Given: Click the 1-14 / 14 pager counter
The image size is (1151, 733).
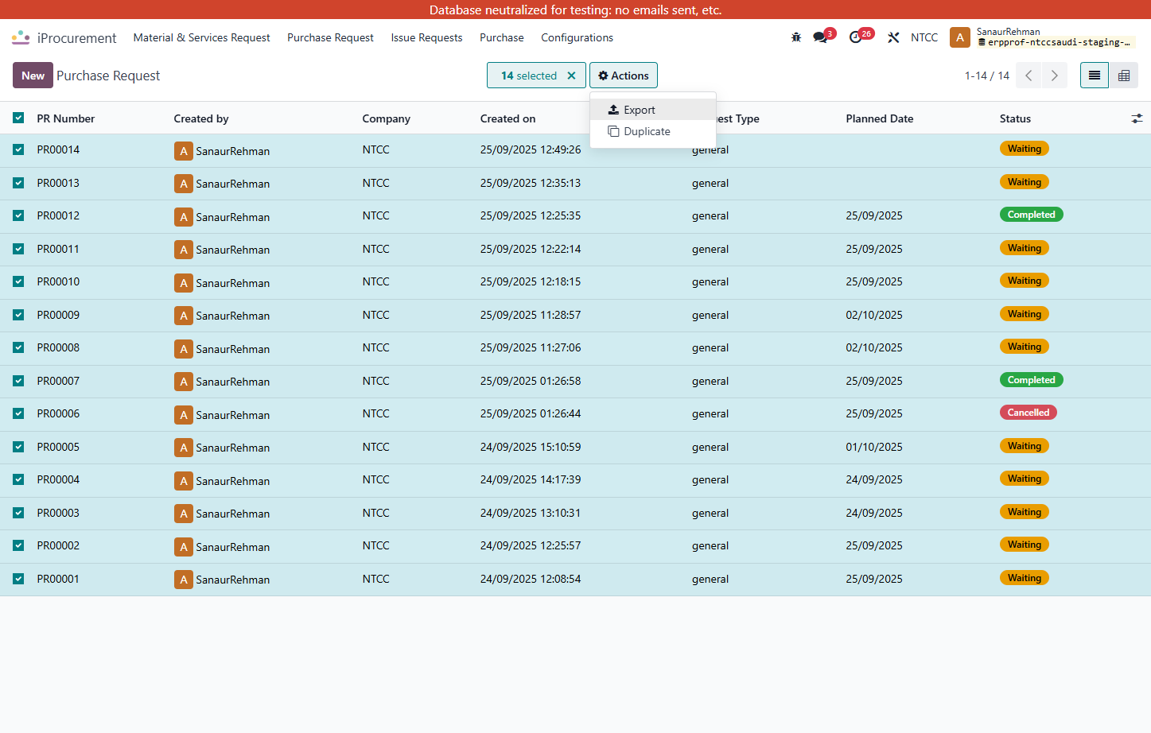Looking at the screenshot, I should (986, 76).
